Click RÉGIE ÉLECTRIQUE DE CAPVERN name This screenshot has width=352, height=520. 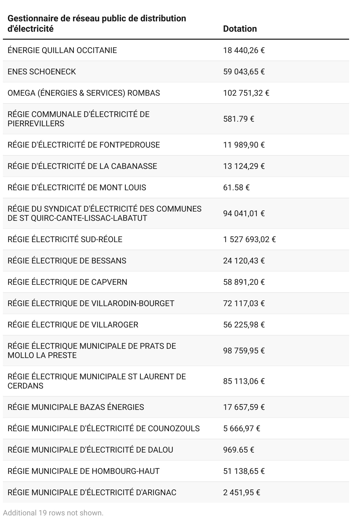(x=67, y=282)
